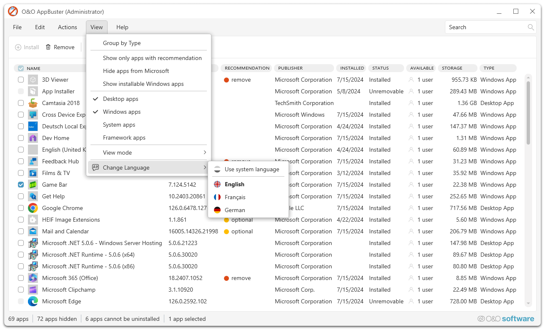The width and height of the screenshot is (545, 330).
Task: Open the Change Language submenu
Action: click(148, 167)
